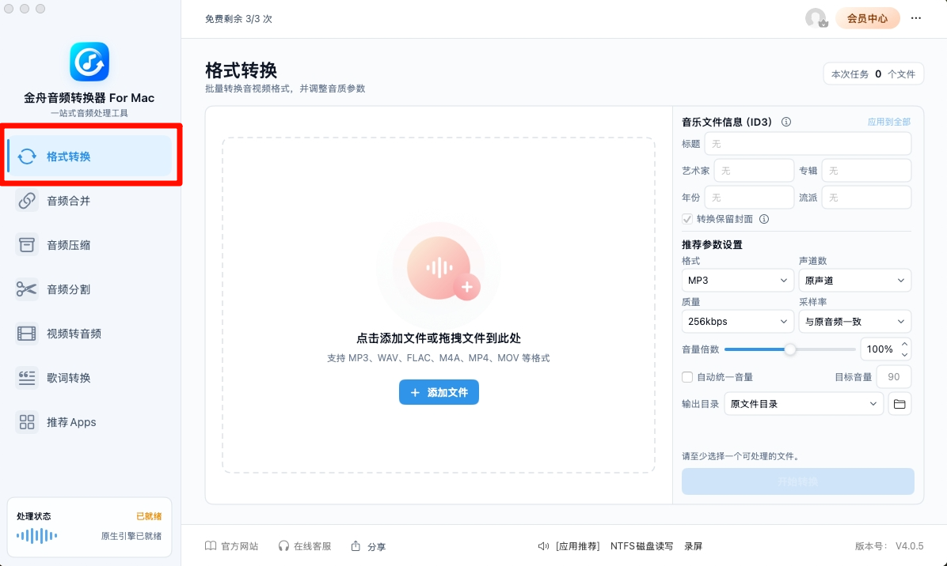Click the user avatar icon

pos(816,18)
